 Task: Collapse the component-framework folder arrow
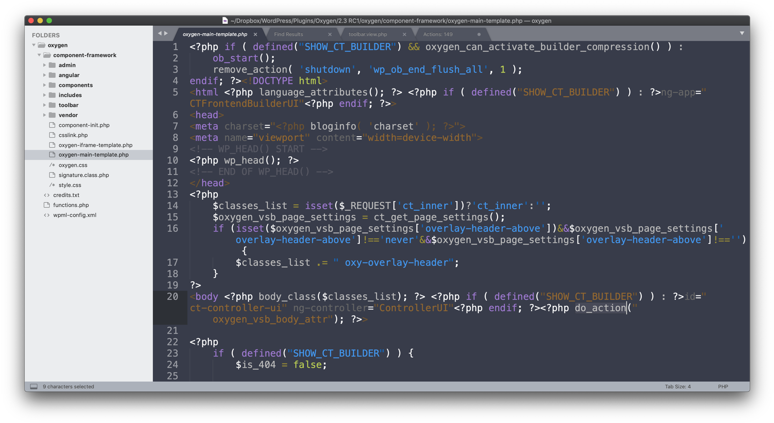[39, 55]
